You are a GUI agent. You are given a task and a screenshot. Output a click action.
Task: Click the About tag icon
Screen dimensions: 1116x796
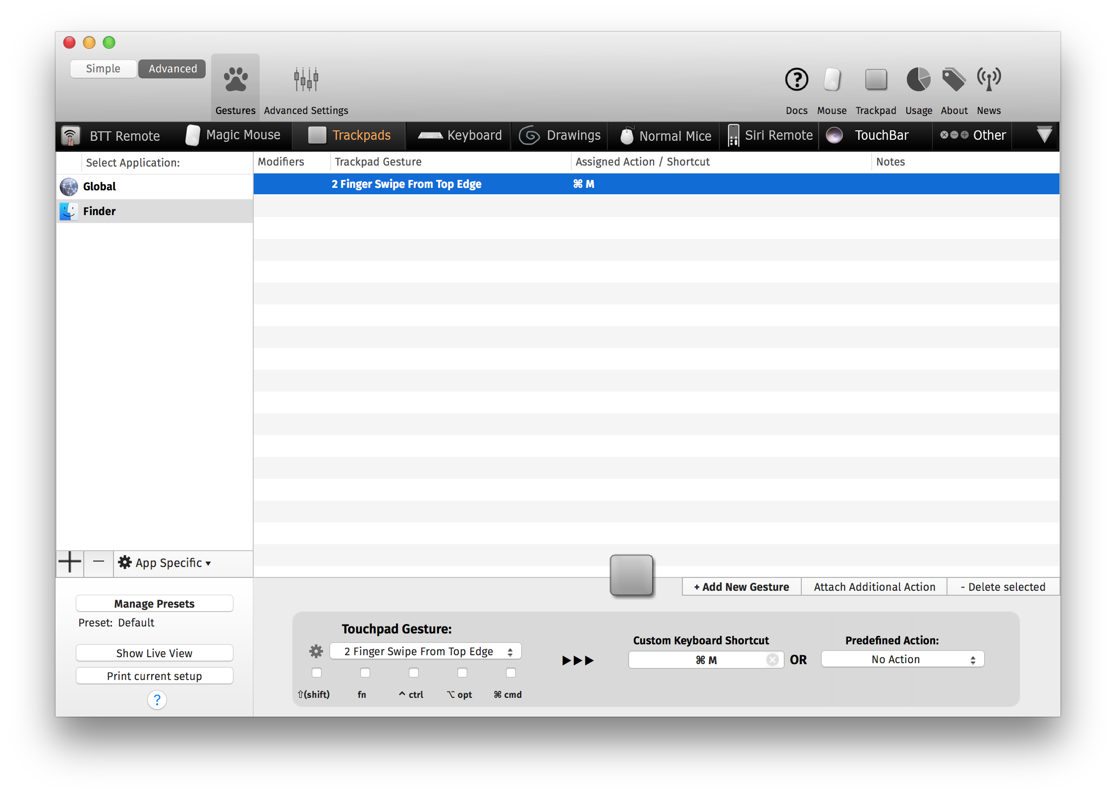[x=953, y=80]
